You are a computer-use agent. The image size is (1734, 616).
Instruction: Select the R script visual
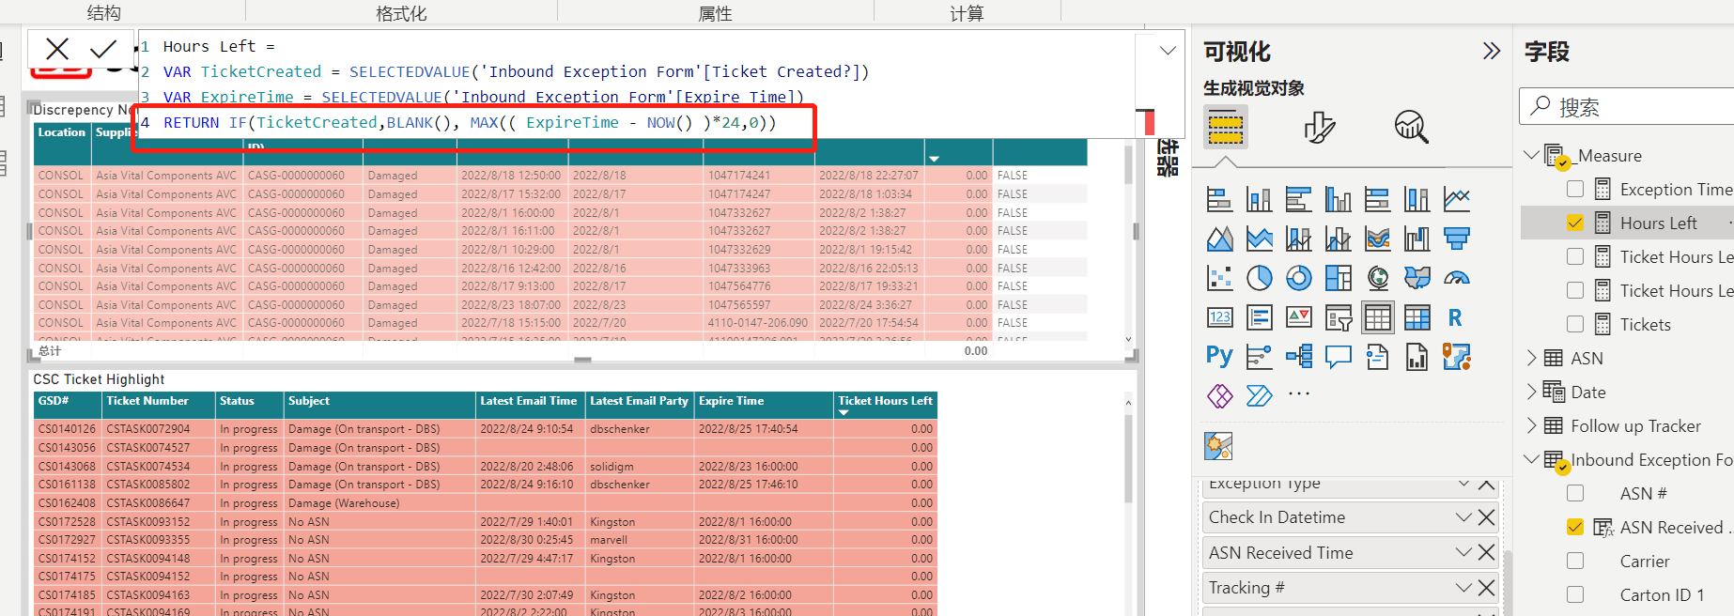pyautogui.click(x=1455, y=317)
